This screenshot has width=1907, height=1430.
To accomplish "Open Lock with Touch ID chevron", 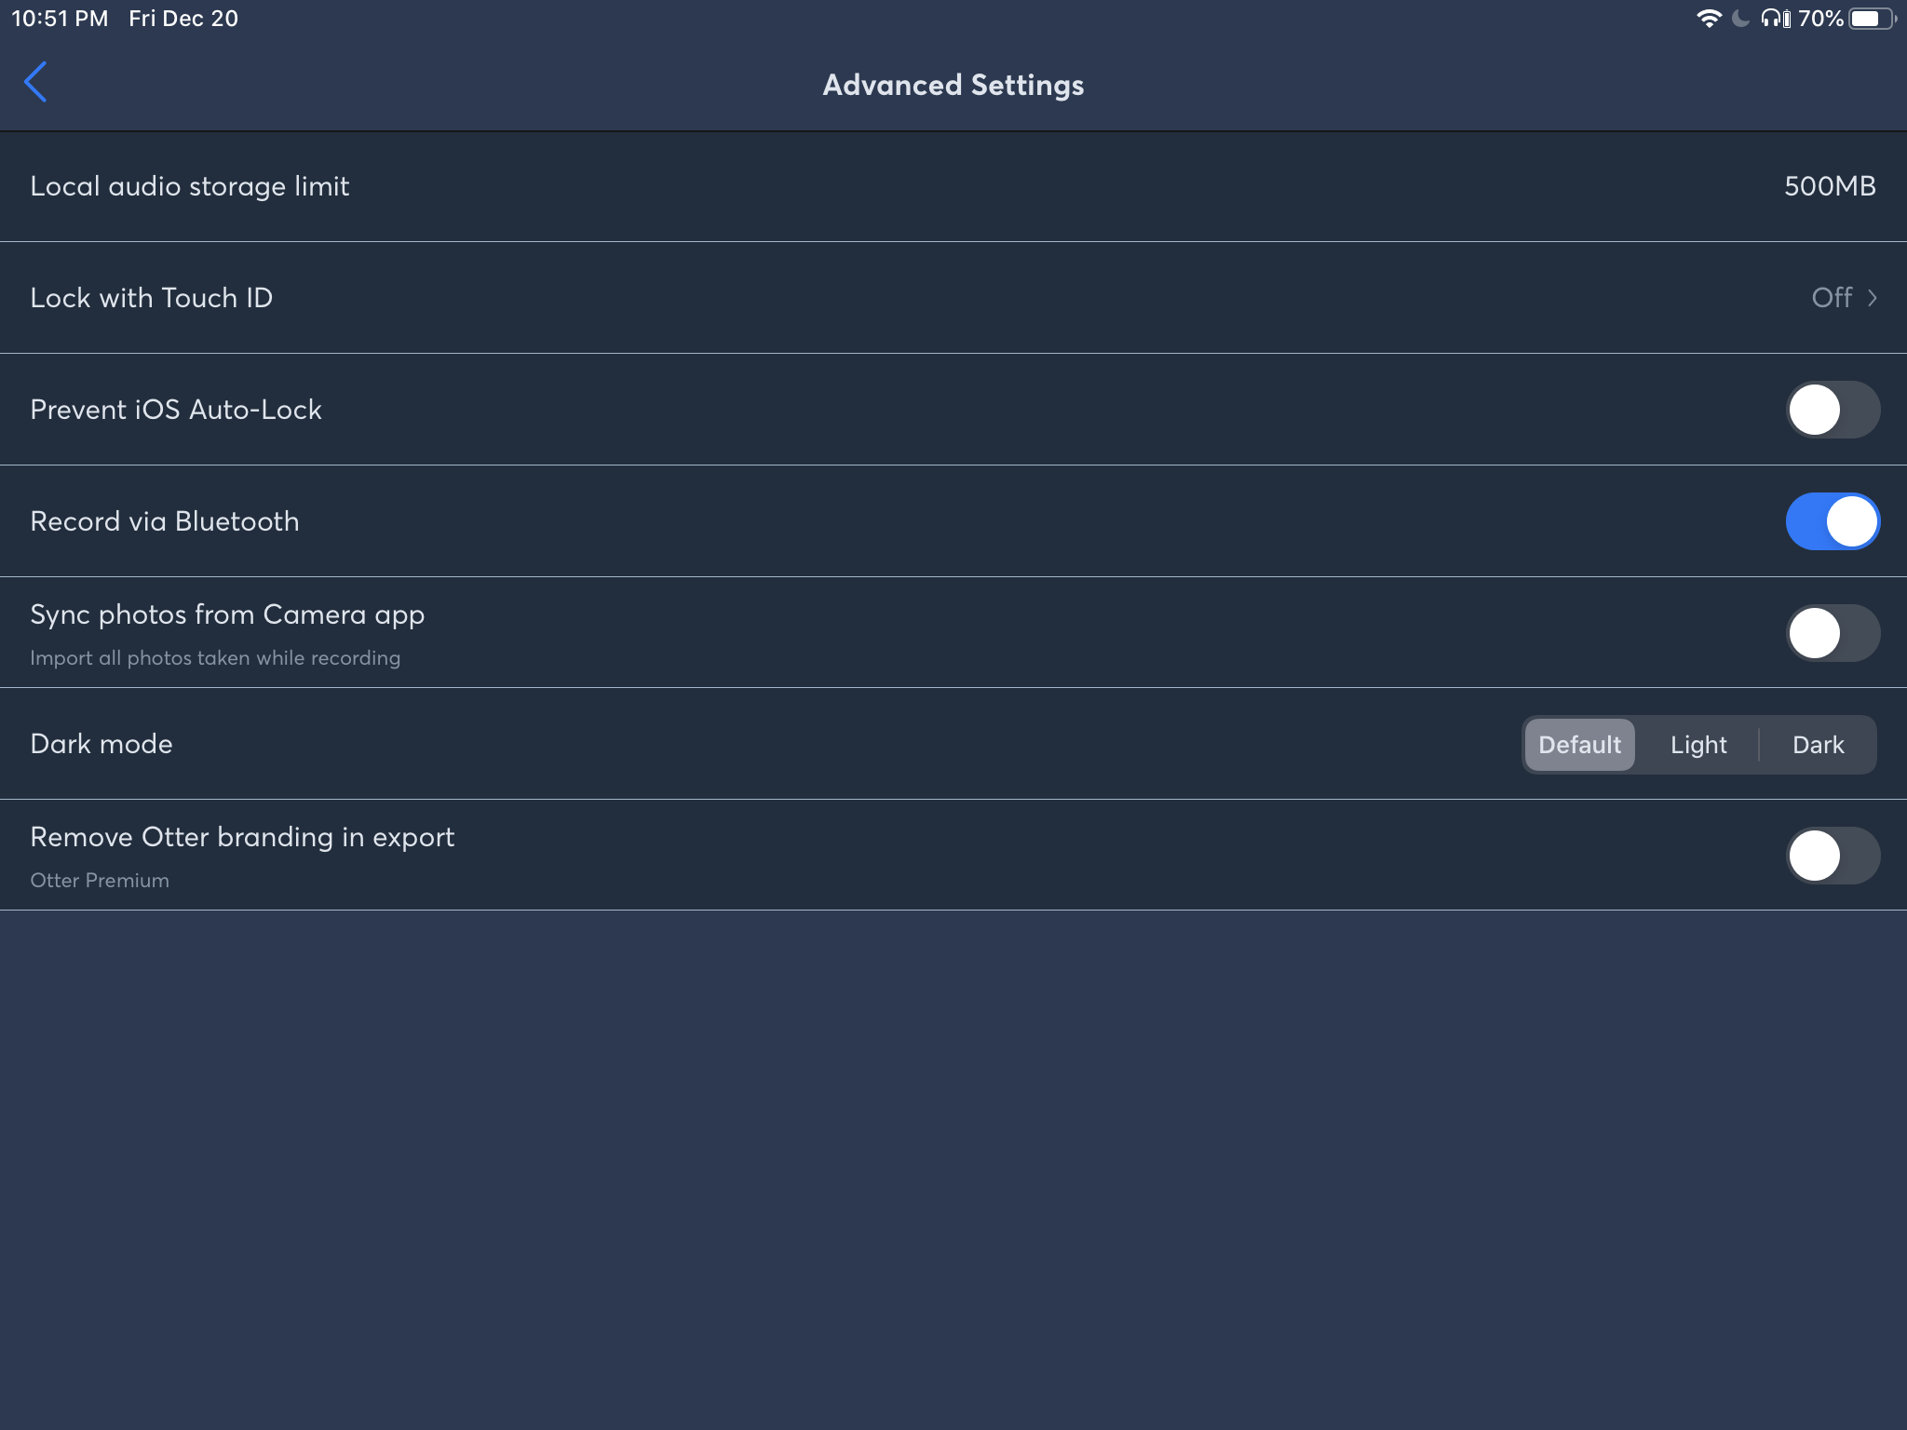I will tap(1872, 298).
